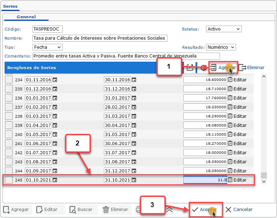The height and width of the screenshot is (218, 277).
Task: Open the Resultado dropdown showing Numérico
Action: coord(221,47)
